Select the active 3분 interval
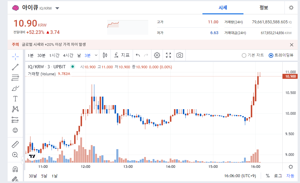The height and width of the screenshot is (183, 300). 88,55
